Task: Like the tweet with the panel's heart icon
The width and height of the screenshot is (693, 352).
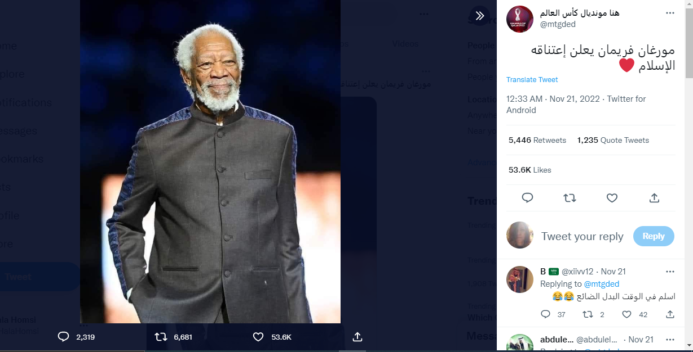Action: (x=612, y=198)
